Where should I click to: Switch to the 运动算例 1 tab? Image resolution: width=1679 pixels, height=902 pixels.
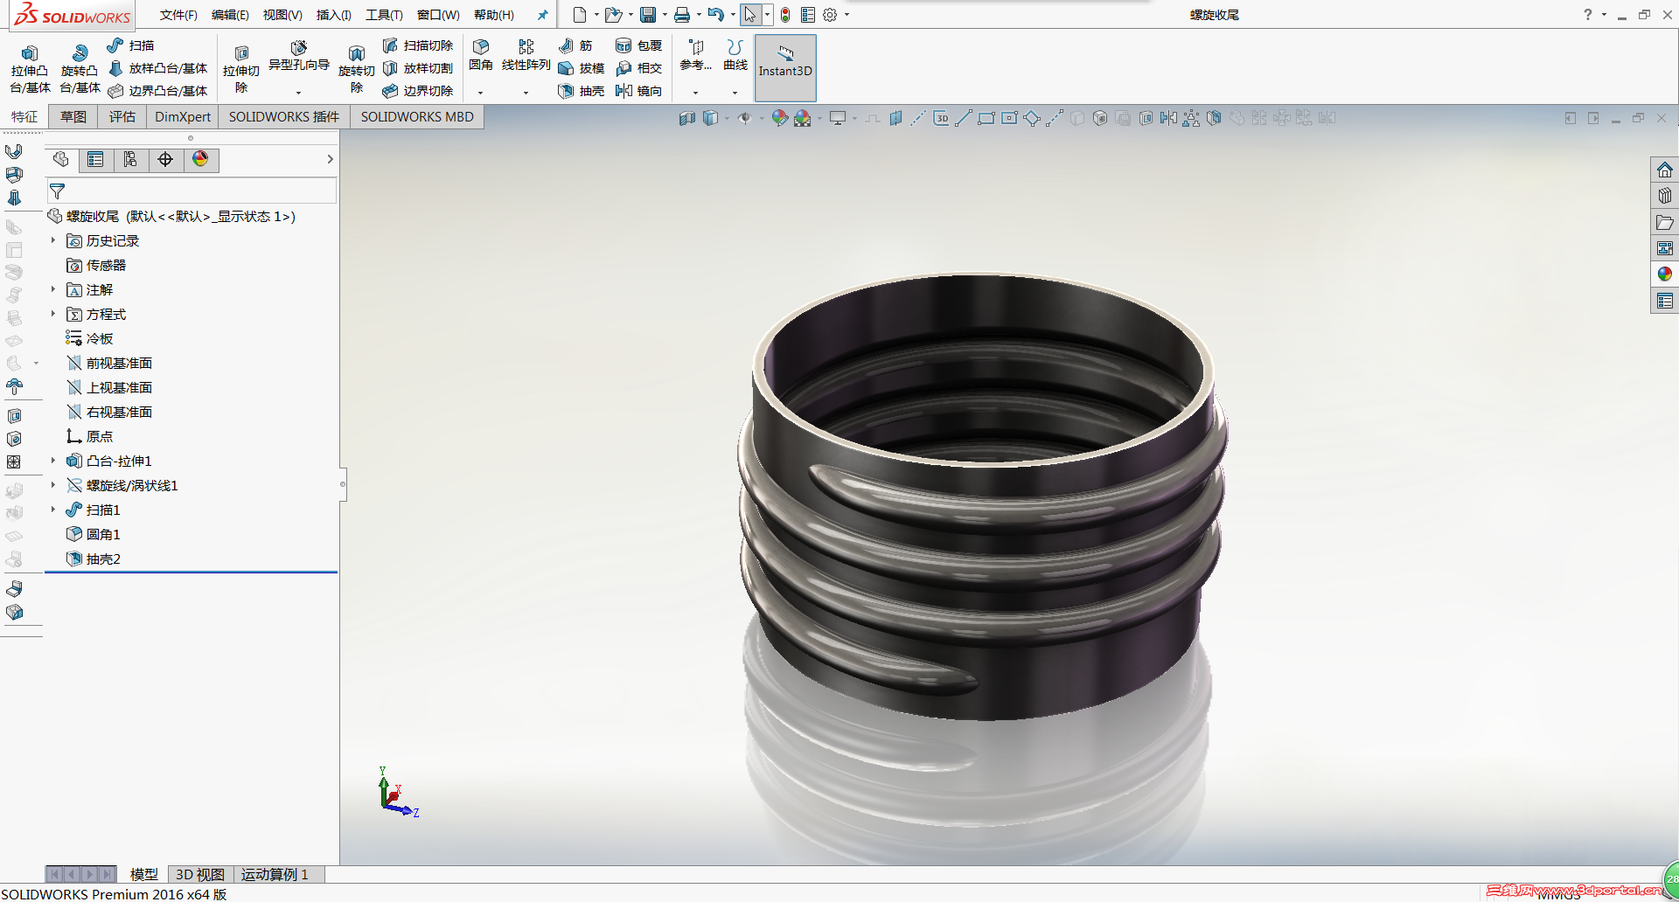[275, 874]
